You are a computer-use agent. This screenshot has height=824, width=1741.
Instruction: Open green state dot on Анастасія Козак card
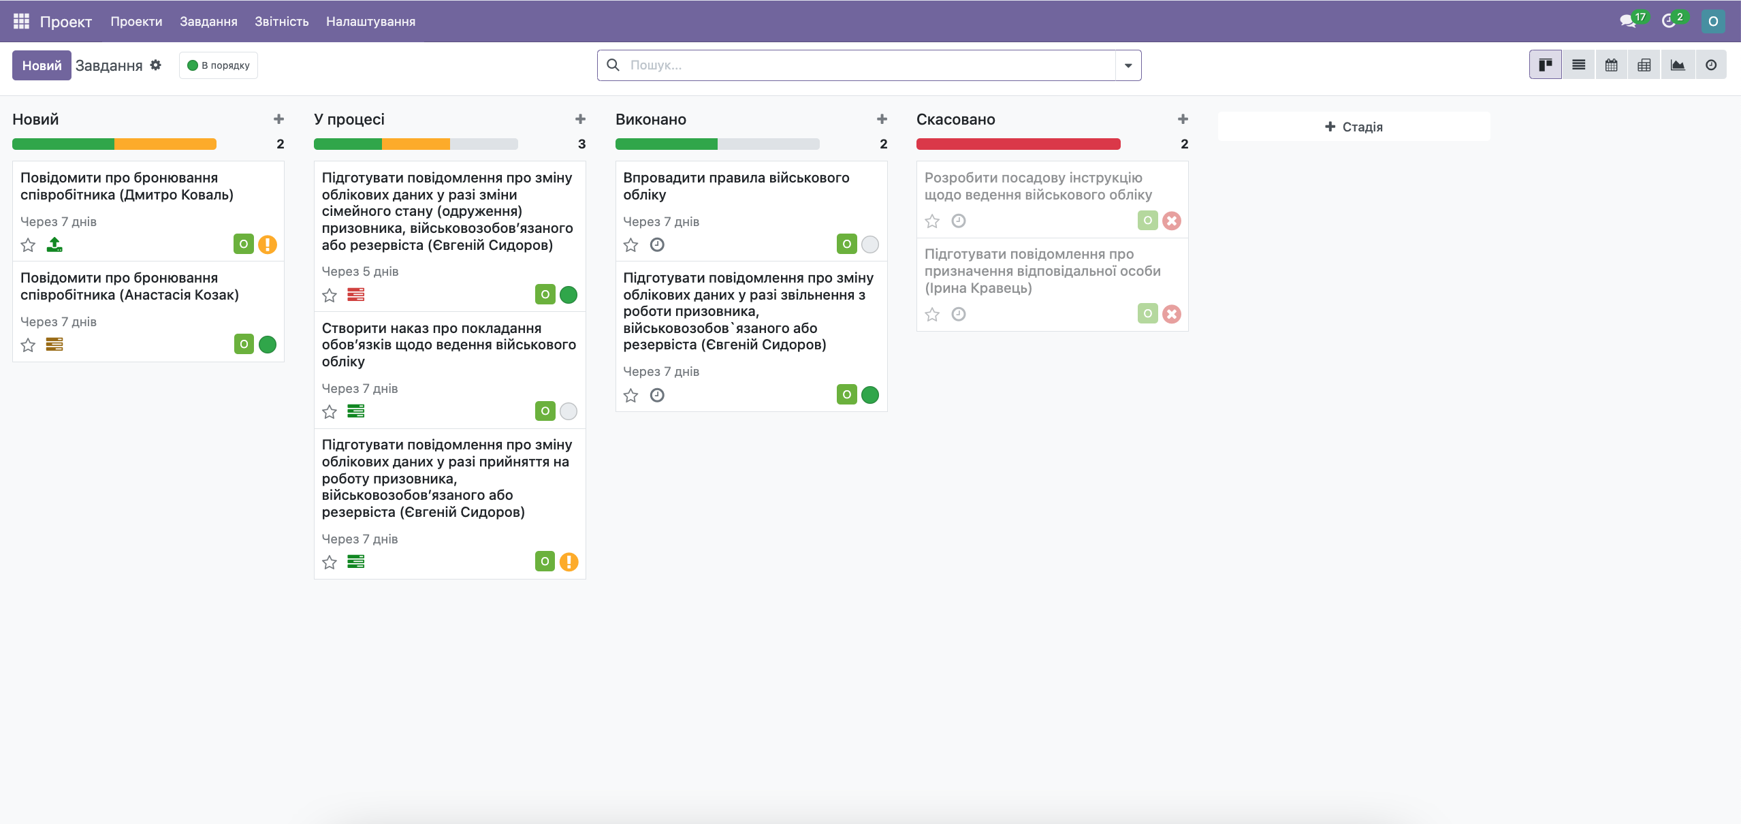268,345
